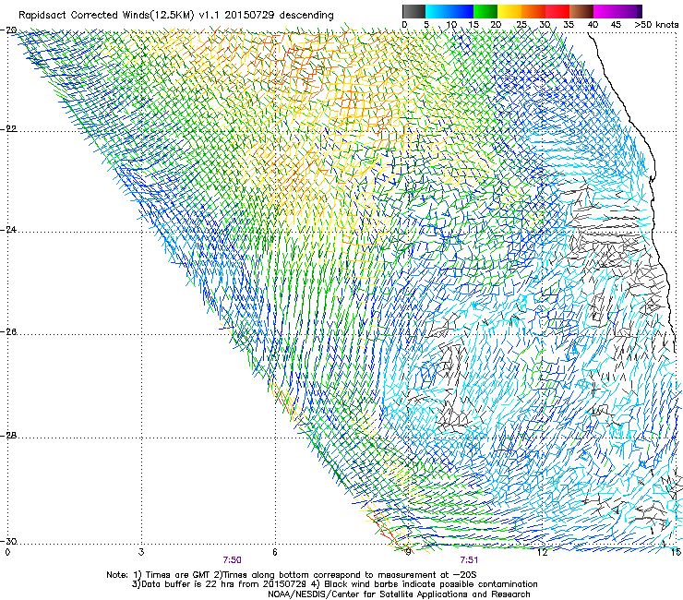Click the title text 'Rapidsact Corrected Winds(12.5KM)'
683x600 pixels.
click(106, 16)
